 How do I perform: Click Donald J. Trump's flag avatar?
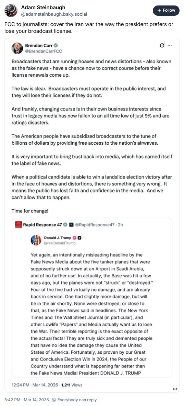tap(36, 240)
